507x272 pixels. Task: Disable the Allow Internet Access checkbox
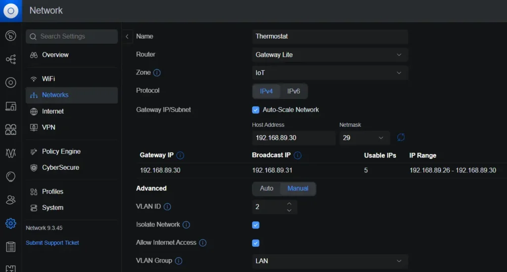point(256,243)
